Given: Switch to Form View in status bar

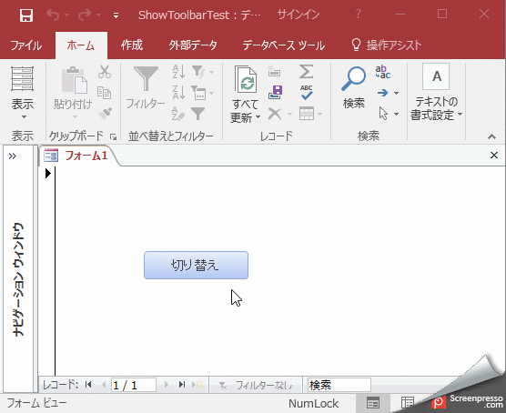Looking at the screenshot, I should point(373,403).
